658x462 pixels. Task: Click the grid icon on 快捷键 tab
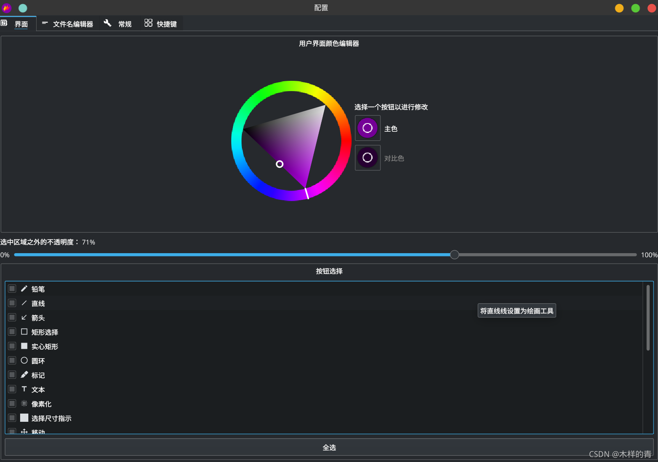[x=148, y=23]
